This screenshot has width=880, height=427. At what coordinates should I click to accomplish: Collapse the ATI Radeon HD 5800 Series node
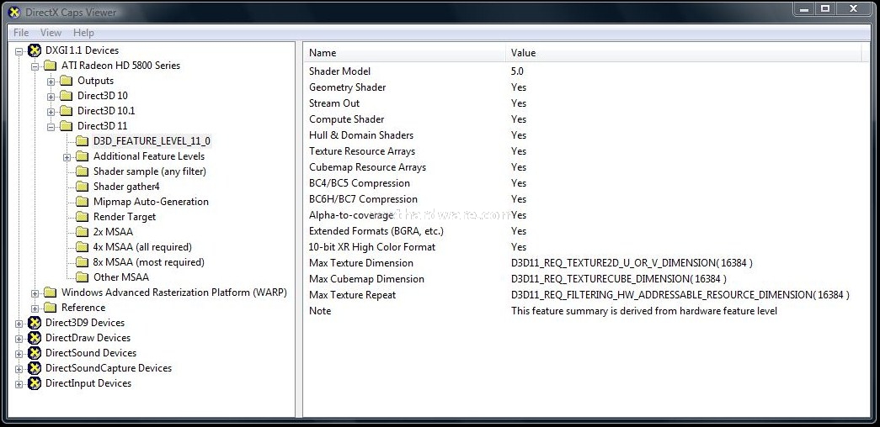tap(35, 66)
